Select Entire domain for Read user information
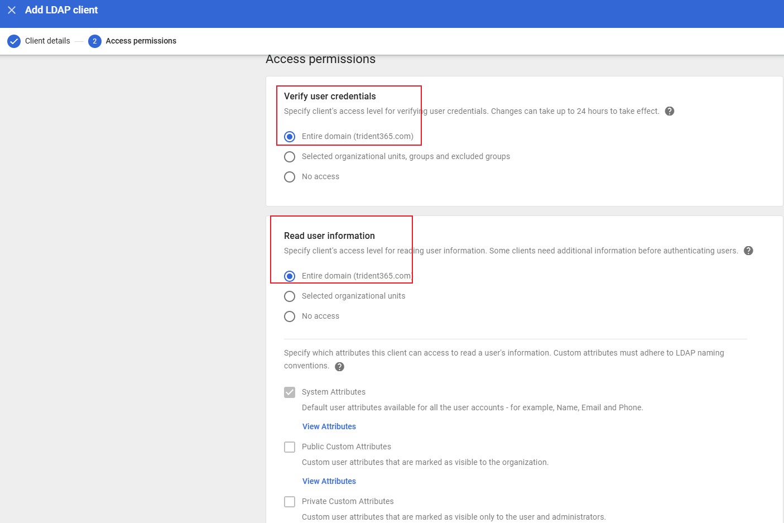784x523 pixels. pyautogui.click(x=290, y=276)
